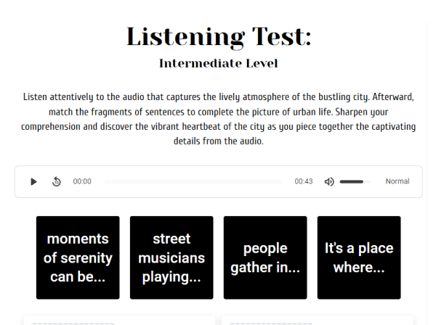Click the instructions paragraph text
This screenshot has width=436, height=325.
click(218, 119)
